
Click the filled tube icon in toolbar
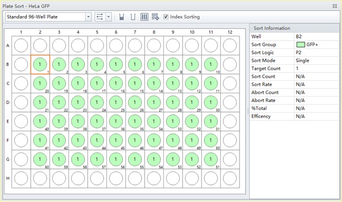click(x=122, y=17)
